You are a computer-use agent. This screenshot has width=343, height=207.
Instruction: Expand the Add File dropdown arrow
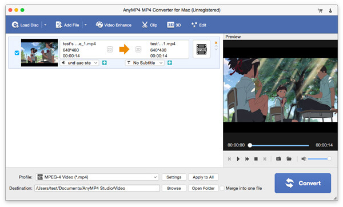[86, 25]
